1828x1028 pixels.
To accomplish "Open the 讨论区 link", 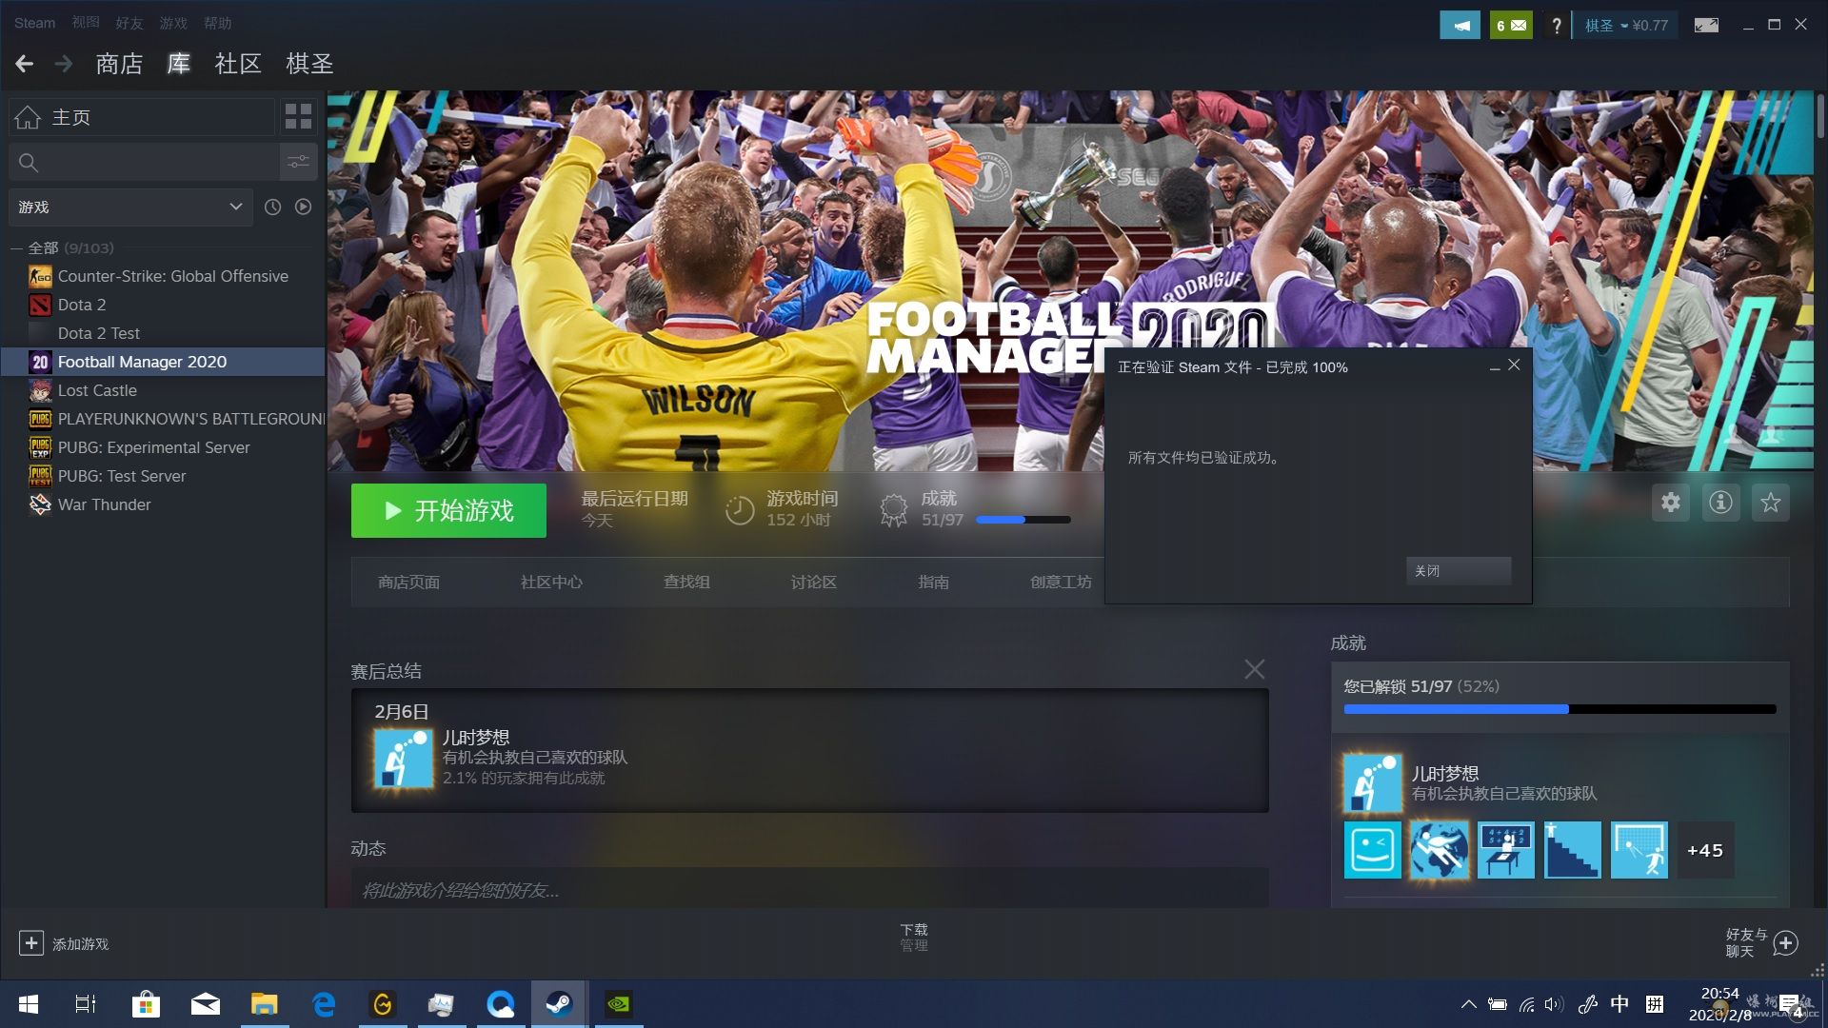I will 813,582.
